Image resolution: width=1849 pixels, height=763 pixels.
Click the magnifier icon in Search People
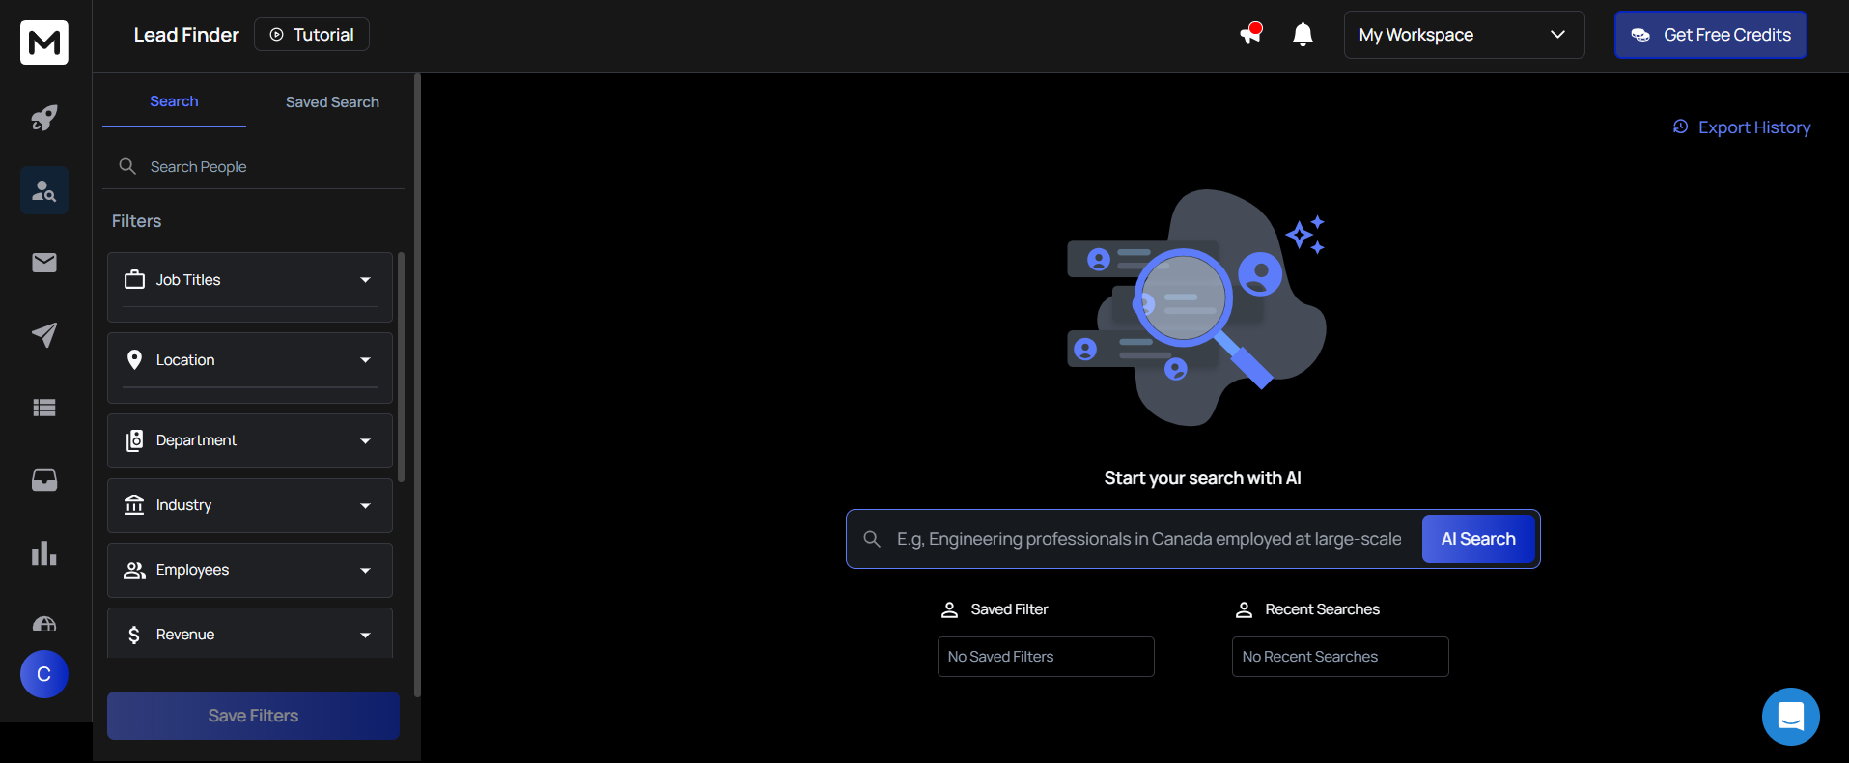[x=127, y=166]
